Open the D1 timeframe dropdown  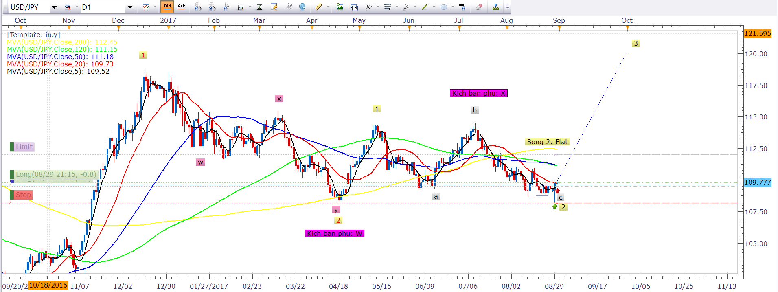(130, 7)
